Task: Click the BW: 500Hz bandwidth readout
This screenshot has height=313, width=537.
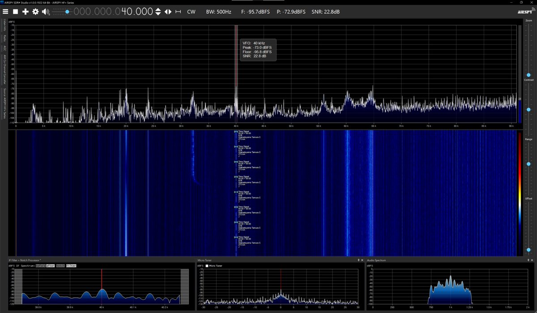Action: pos(218,12)
